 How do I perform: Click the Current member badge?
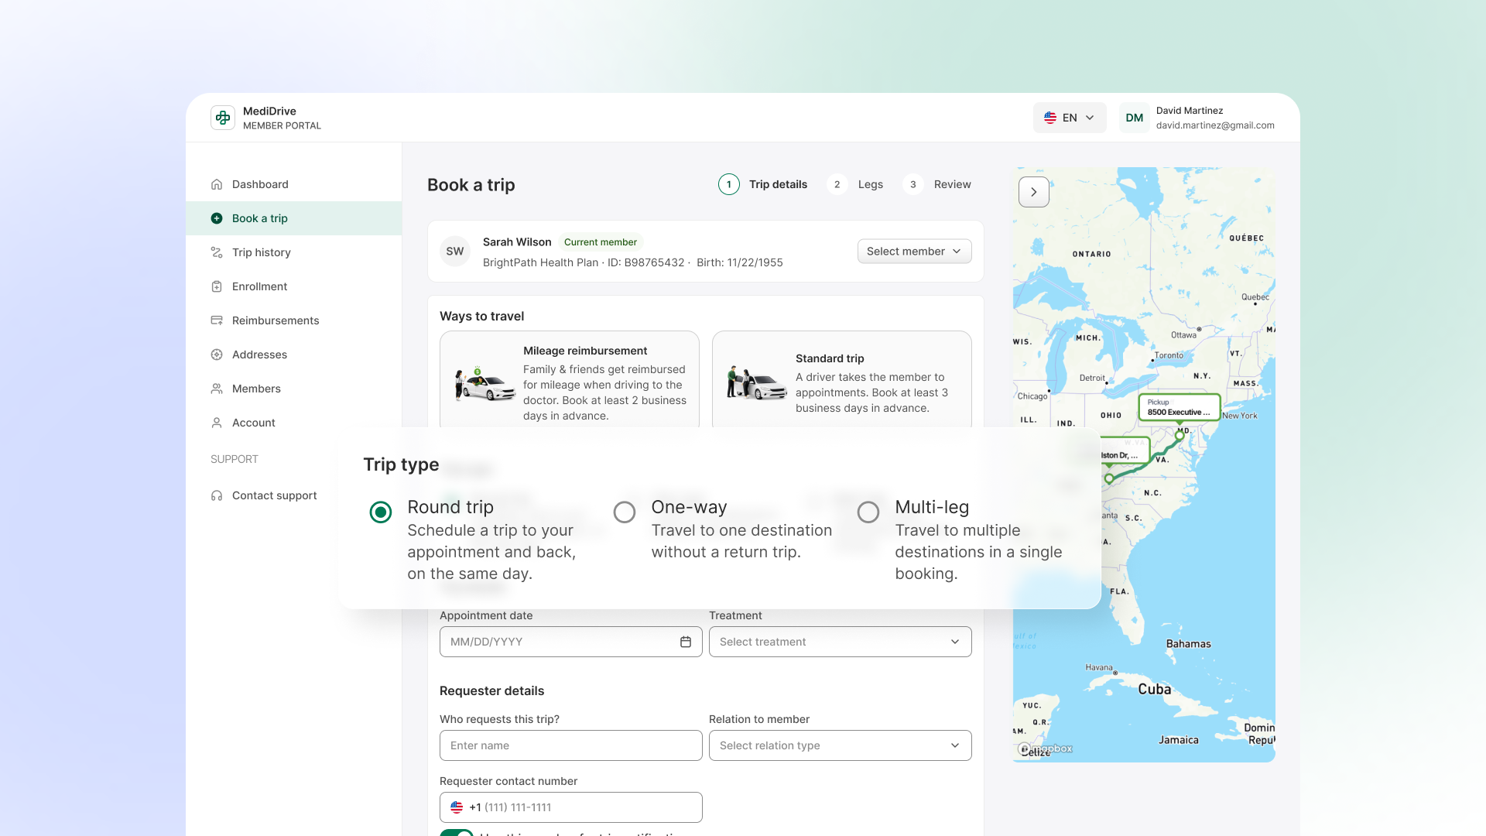pyautogui.click(x=601, y=242)
